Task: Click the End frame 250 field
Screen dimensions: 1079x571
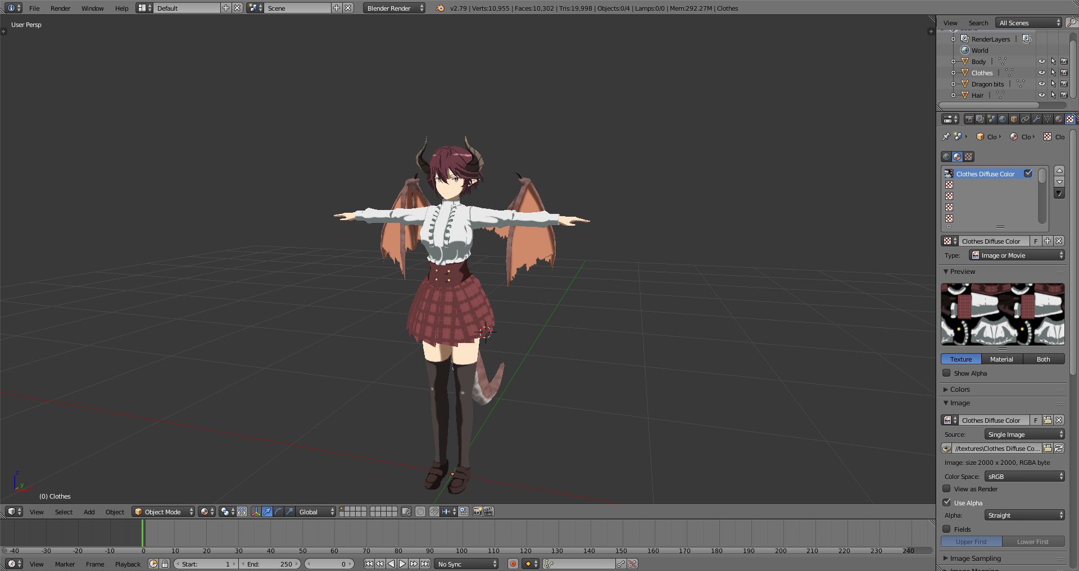Action: [270, 564]
